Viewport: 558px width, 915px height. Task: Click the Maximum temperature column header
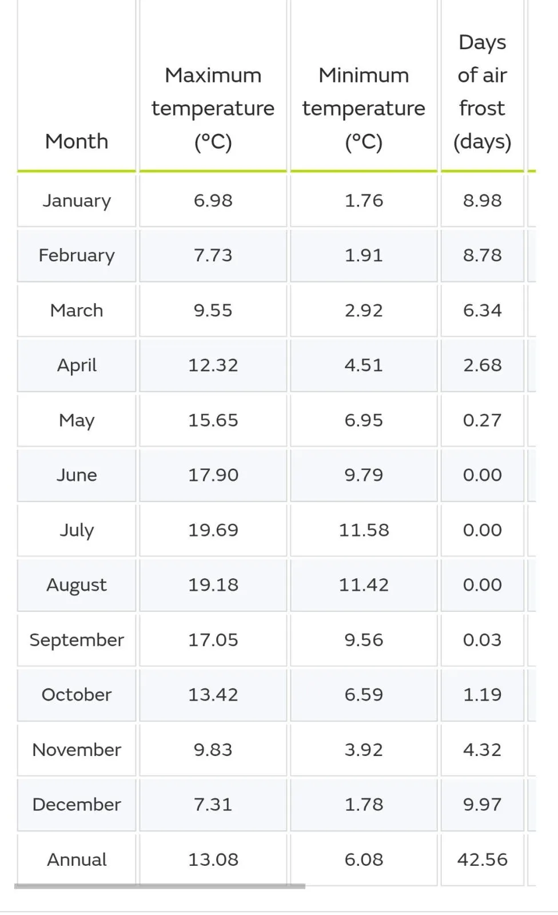(213, 108)
